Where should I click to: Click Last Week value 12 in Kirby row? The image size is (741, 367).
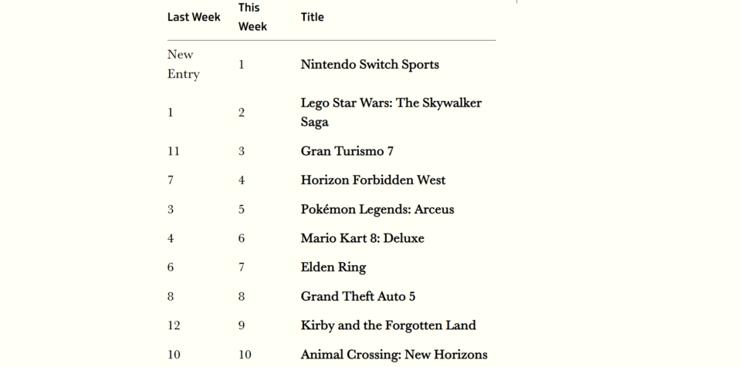pos(174,325)
